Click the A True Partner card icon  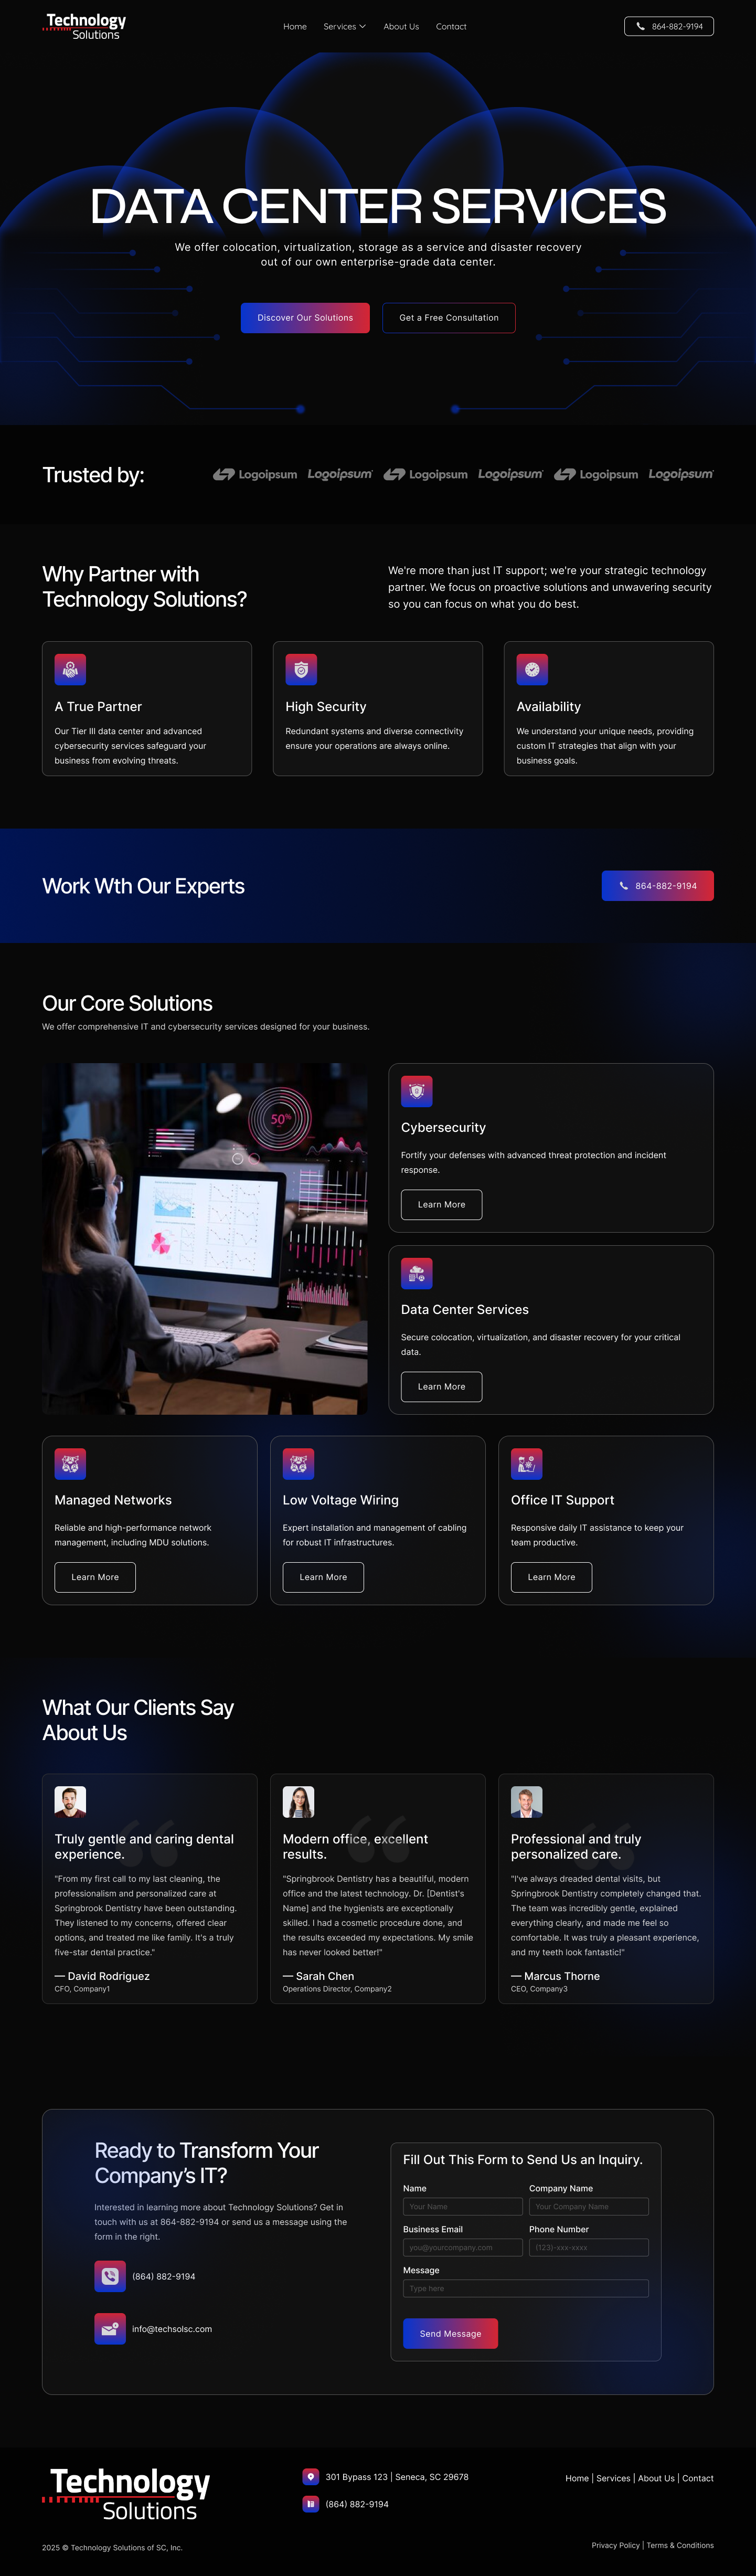[x=70, y=669]
